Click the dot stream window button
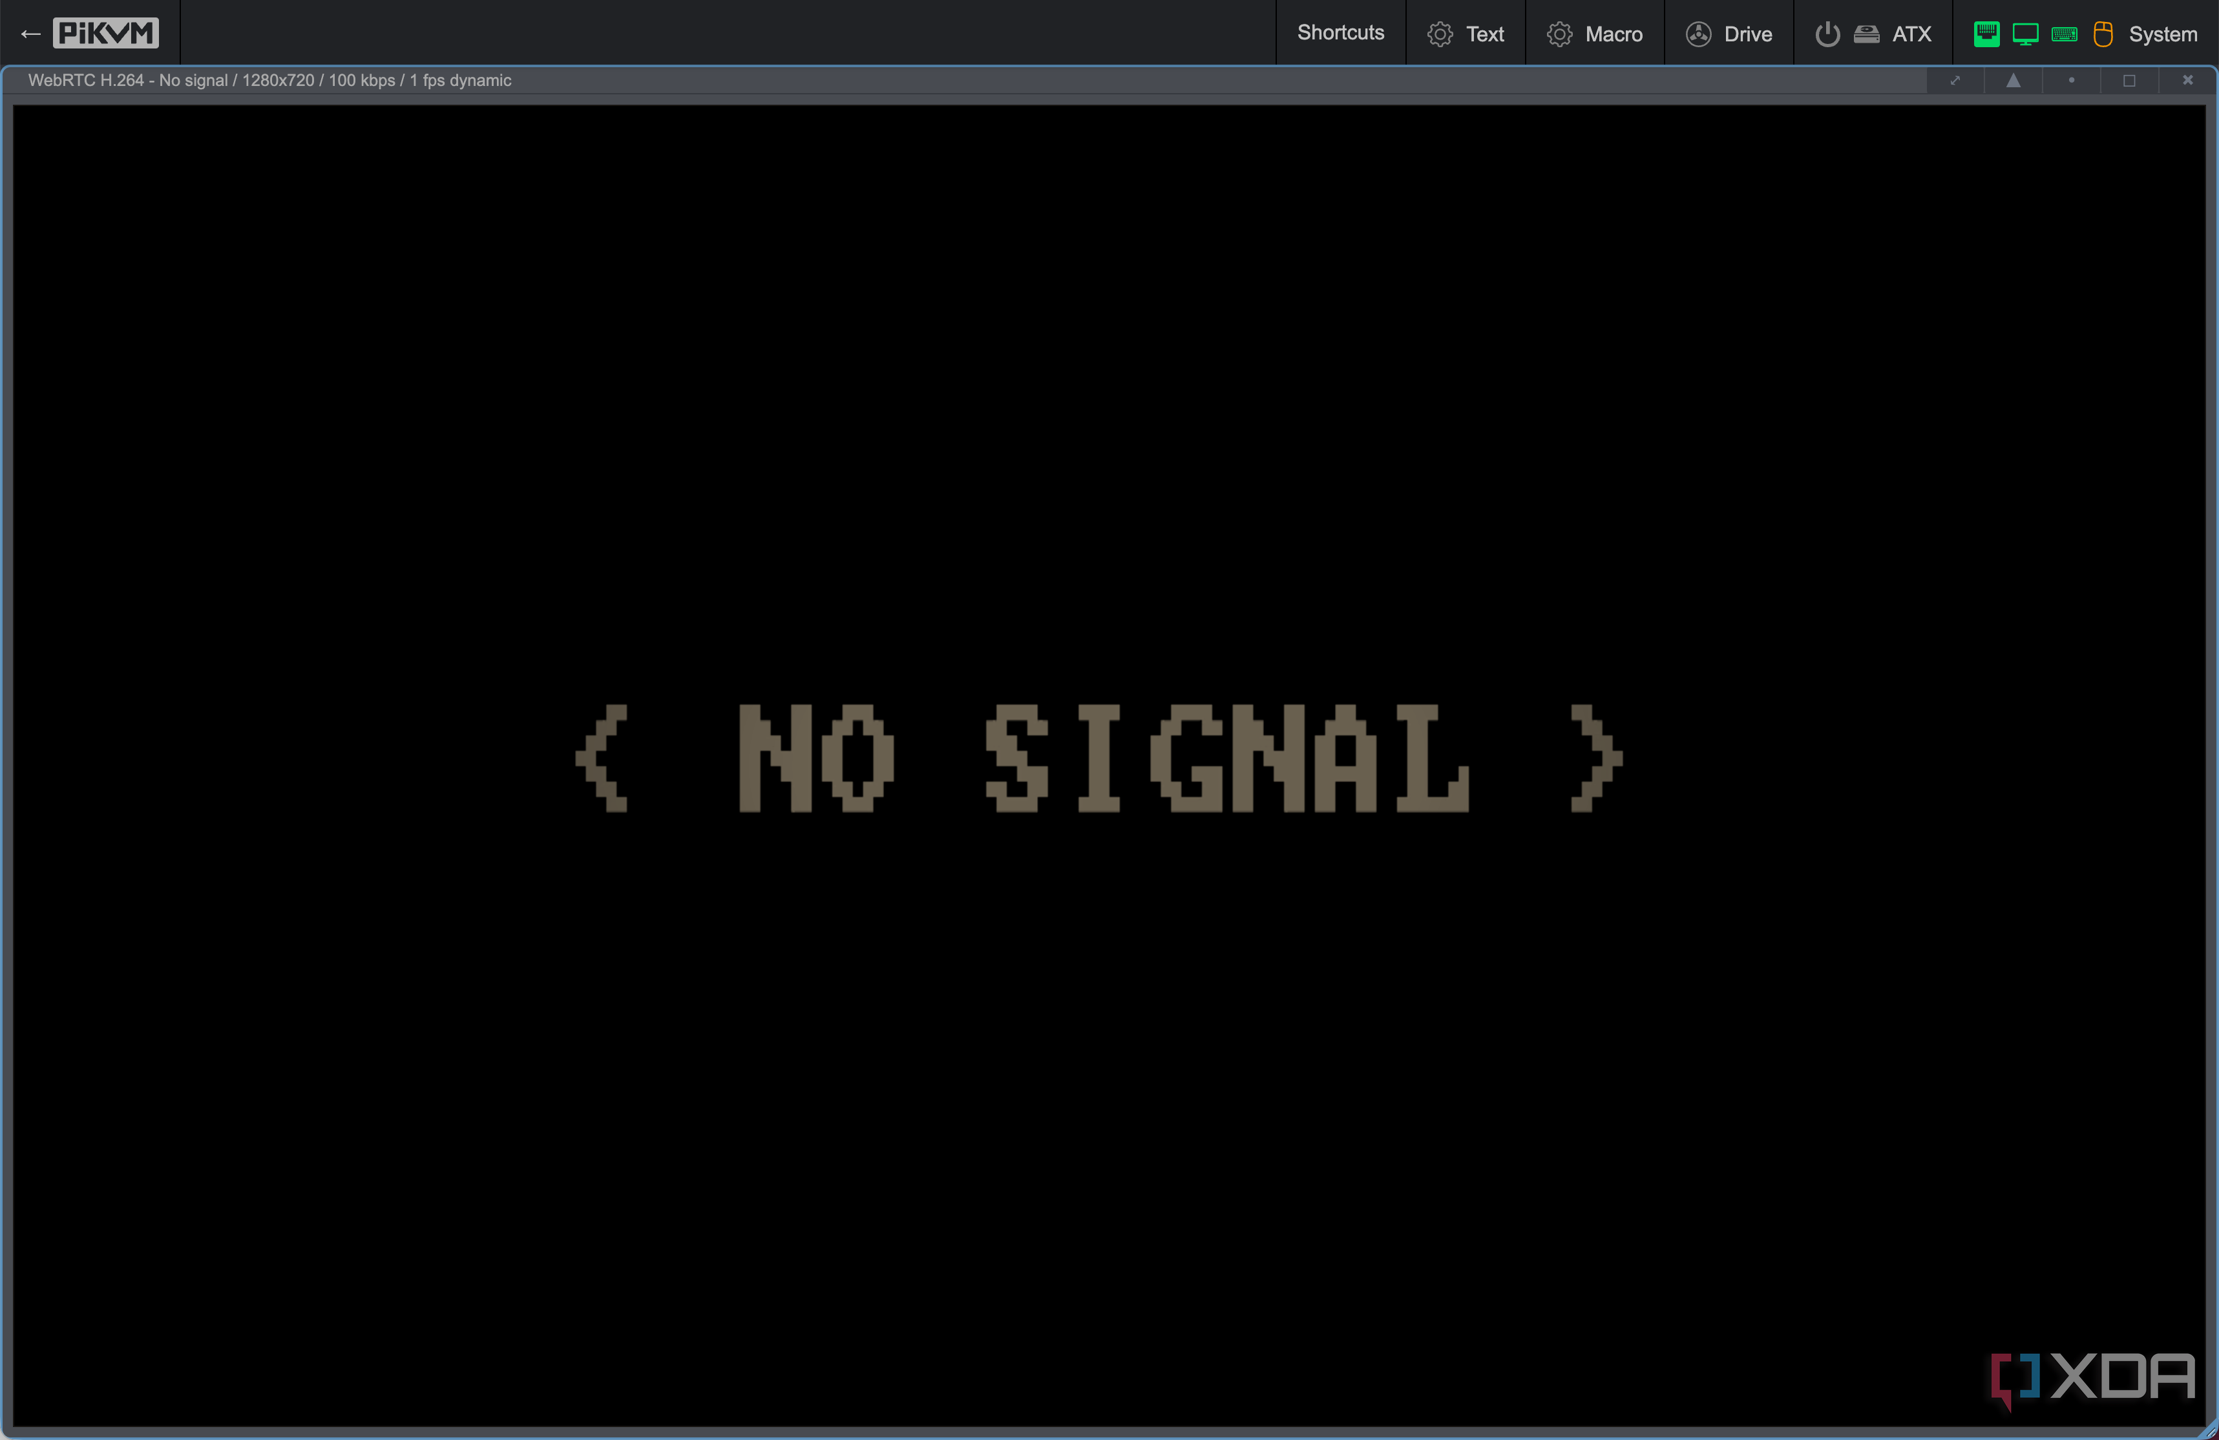The image size is (2219, 1440). (x=2071, y=80)
